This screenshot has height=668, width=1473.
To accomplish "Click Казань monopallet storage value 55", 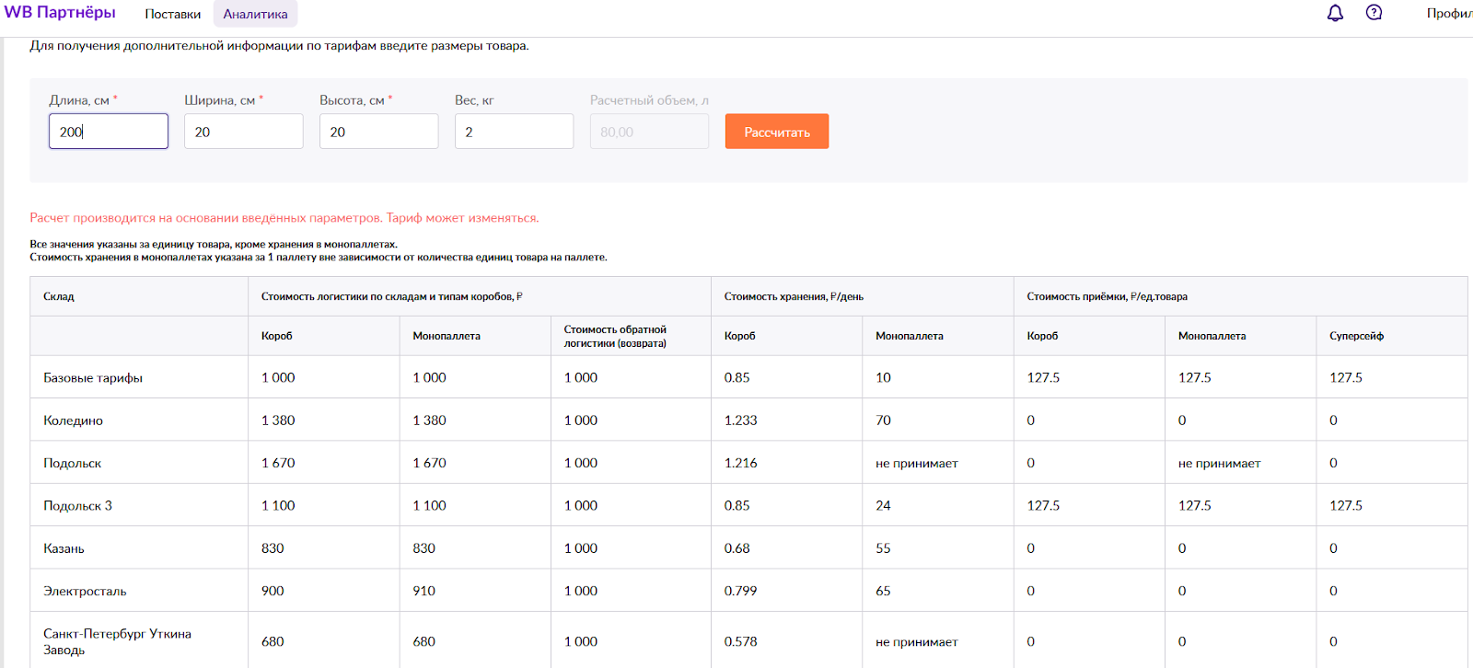I will 883,547.
